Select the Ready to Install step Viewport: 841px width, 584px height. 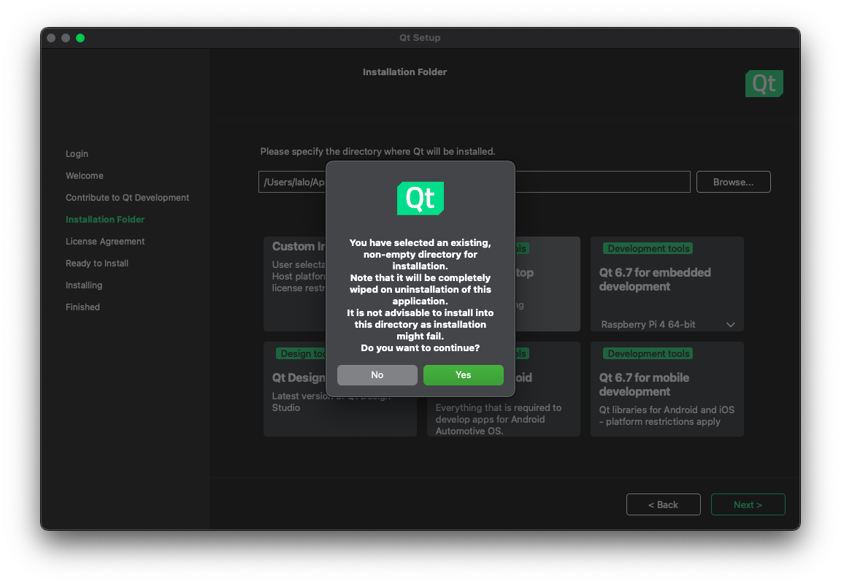97,264
